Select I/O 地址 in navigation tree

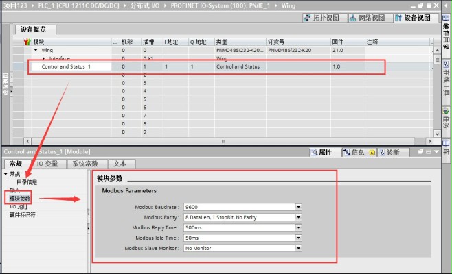[x=19, y=206]
